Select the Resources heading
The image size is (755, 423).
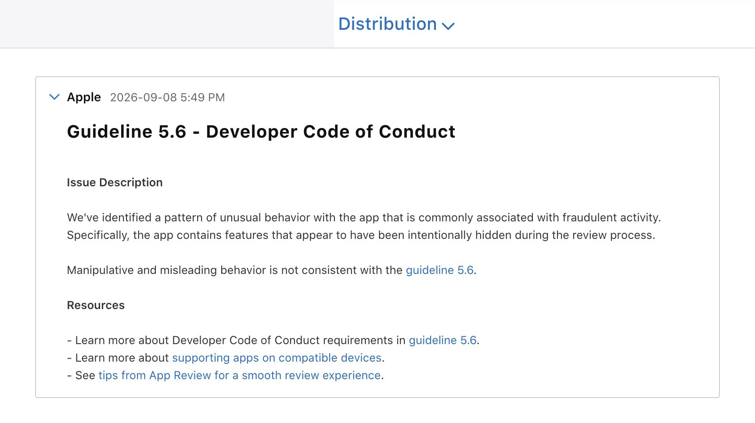point(96,305)
